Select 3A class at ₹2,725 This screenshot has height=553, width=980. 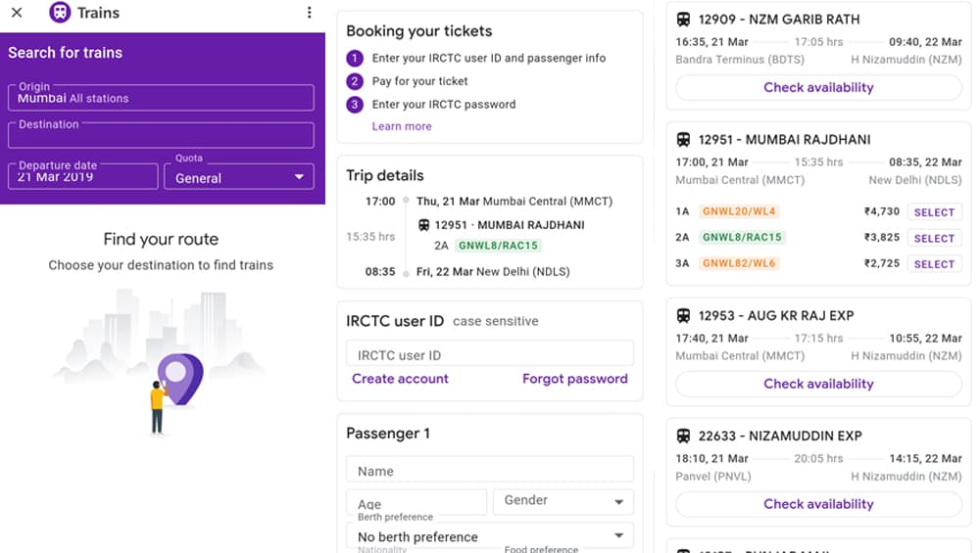(x=934, y=264)
